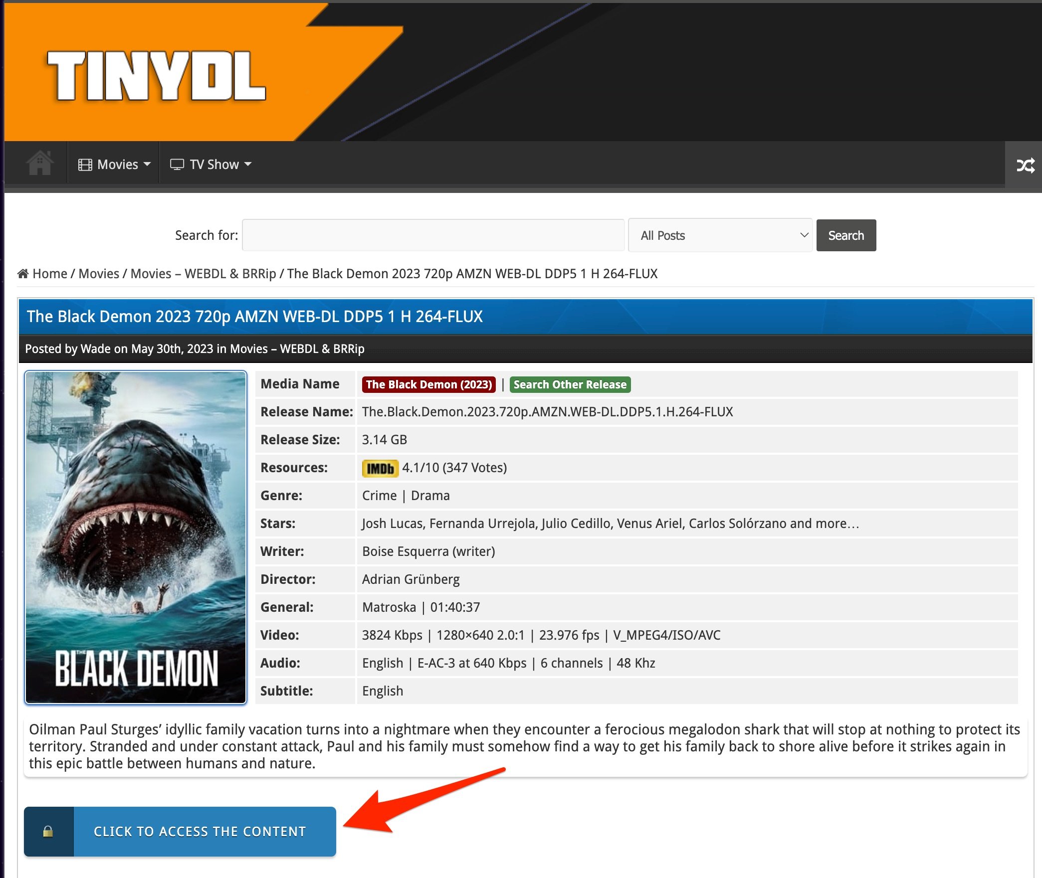Click The Black Demon (2023) red tag

coord(429,384)
